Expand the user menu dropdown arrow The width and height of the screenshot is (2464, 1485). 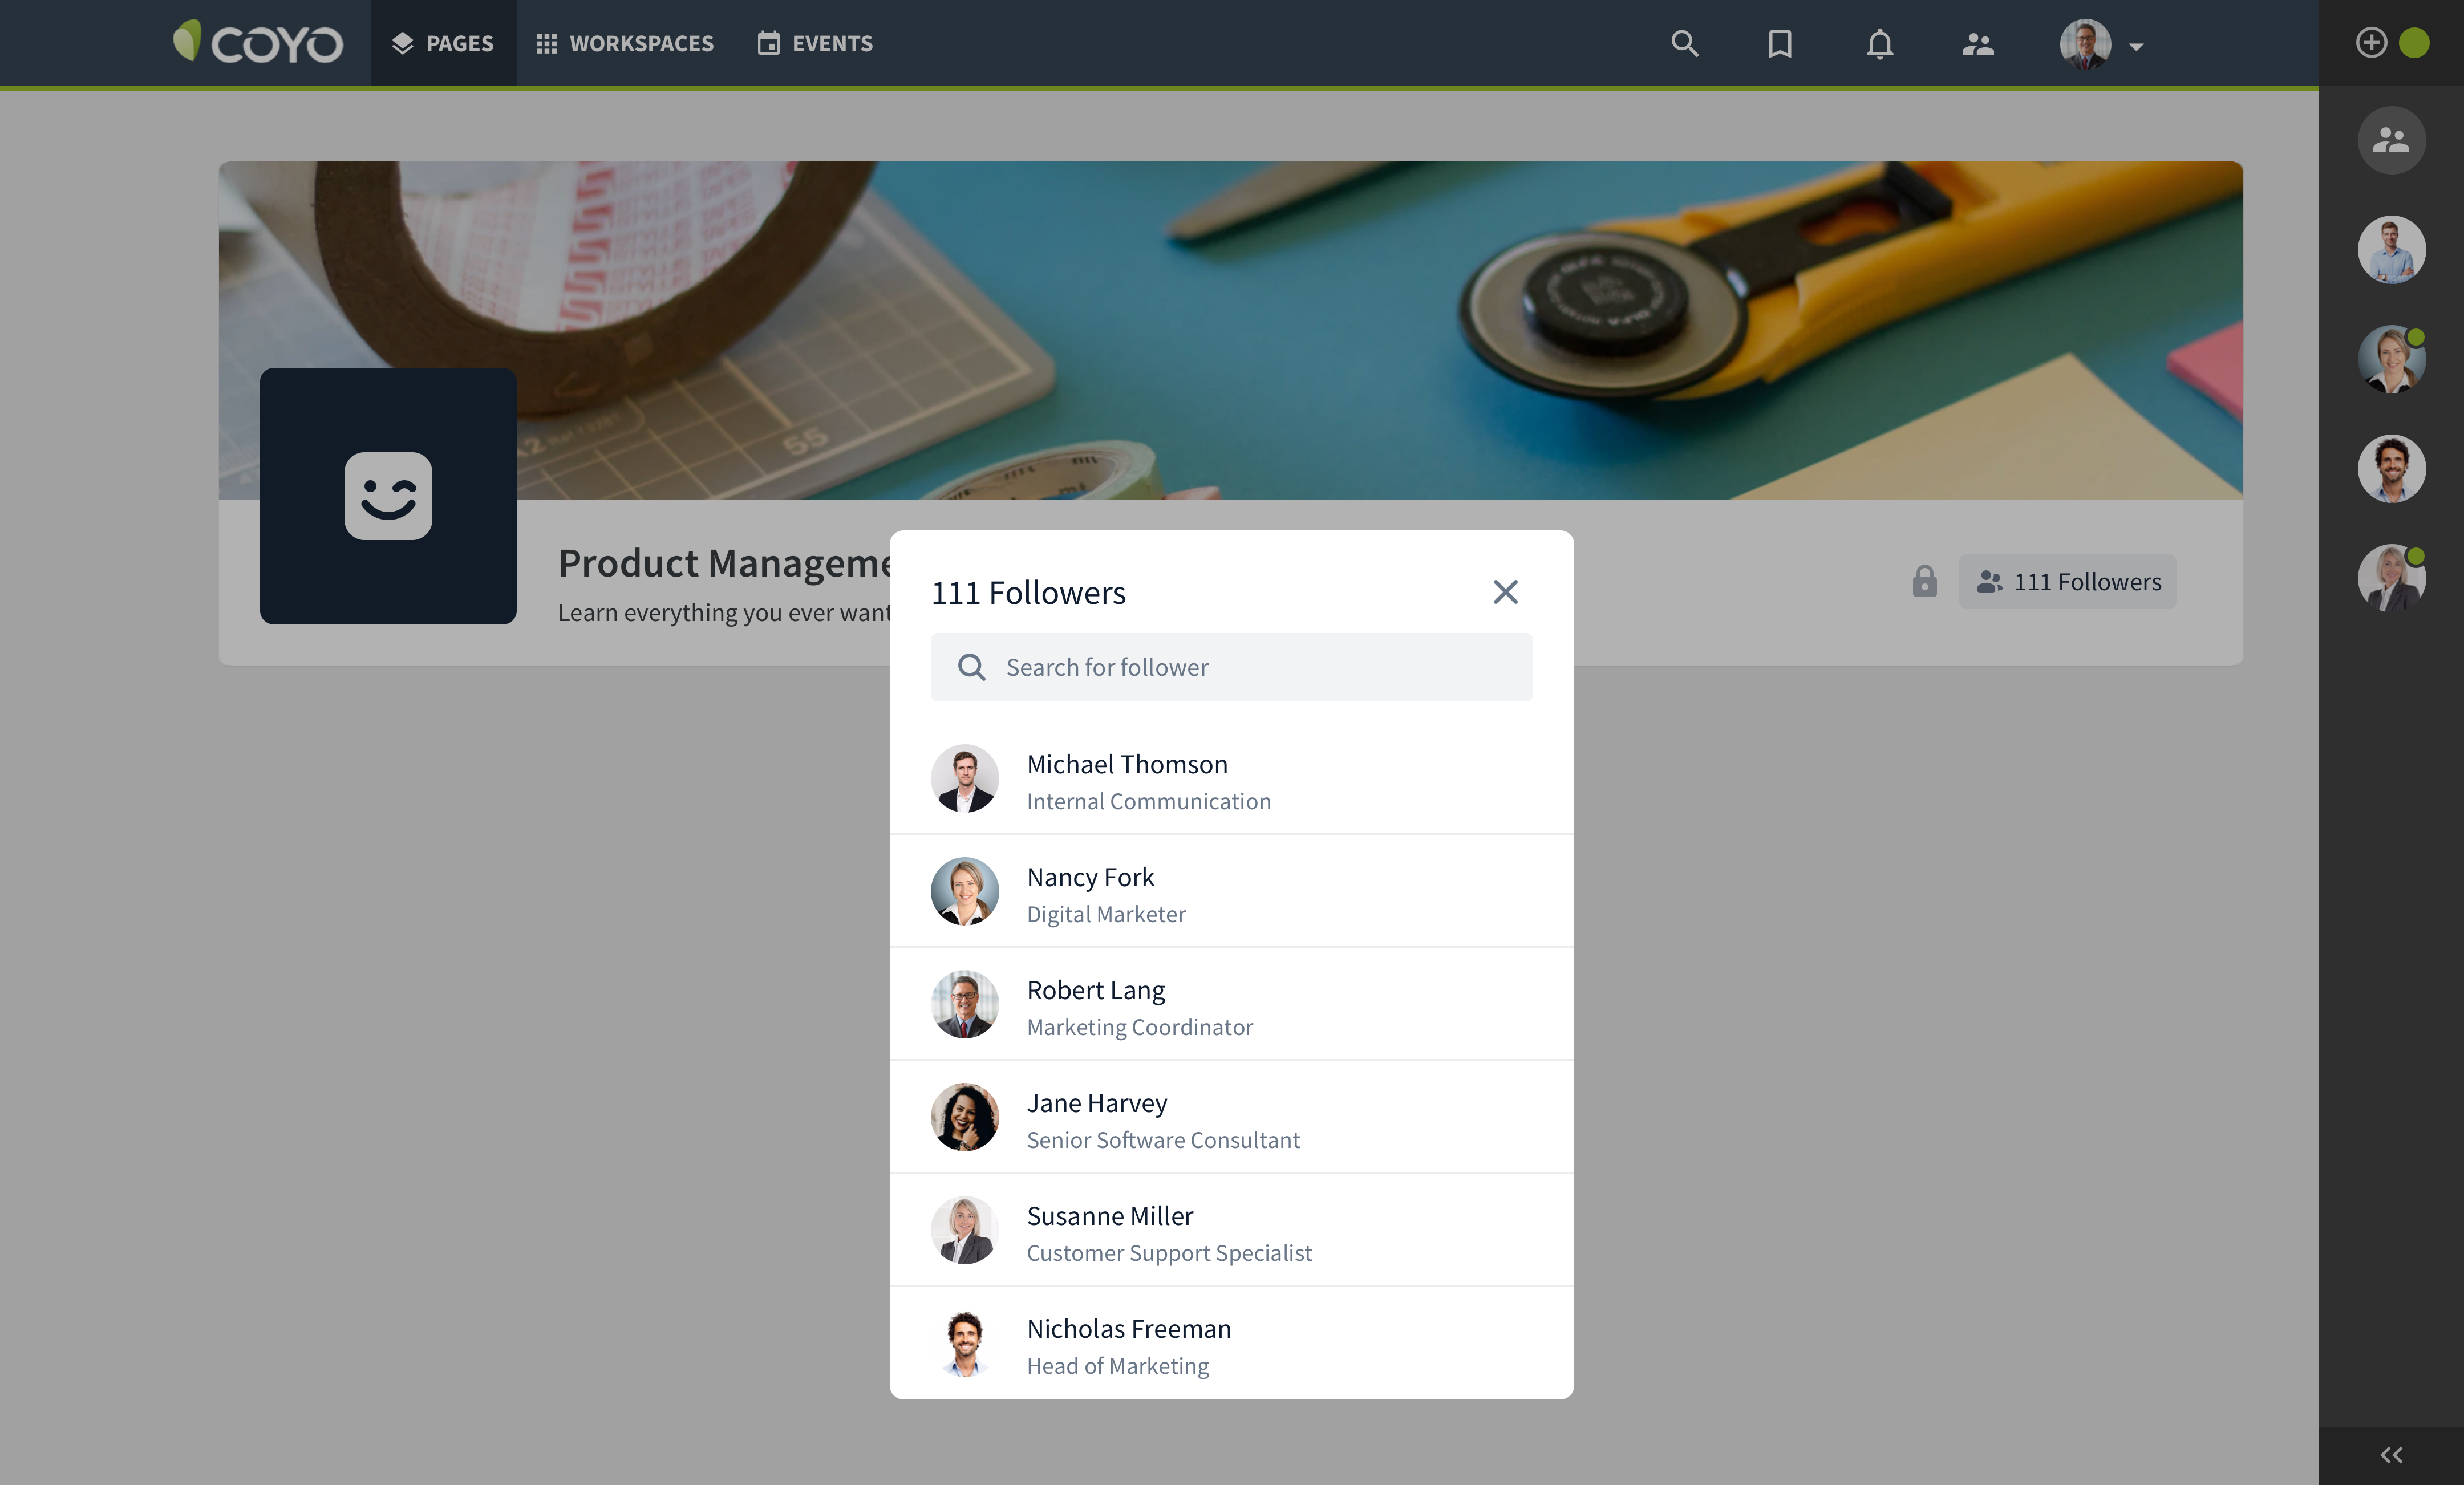[2136, 47]
